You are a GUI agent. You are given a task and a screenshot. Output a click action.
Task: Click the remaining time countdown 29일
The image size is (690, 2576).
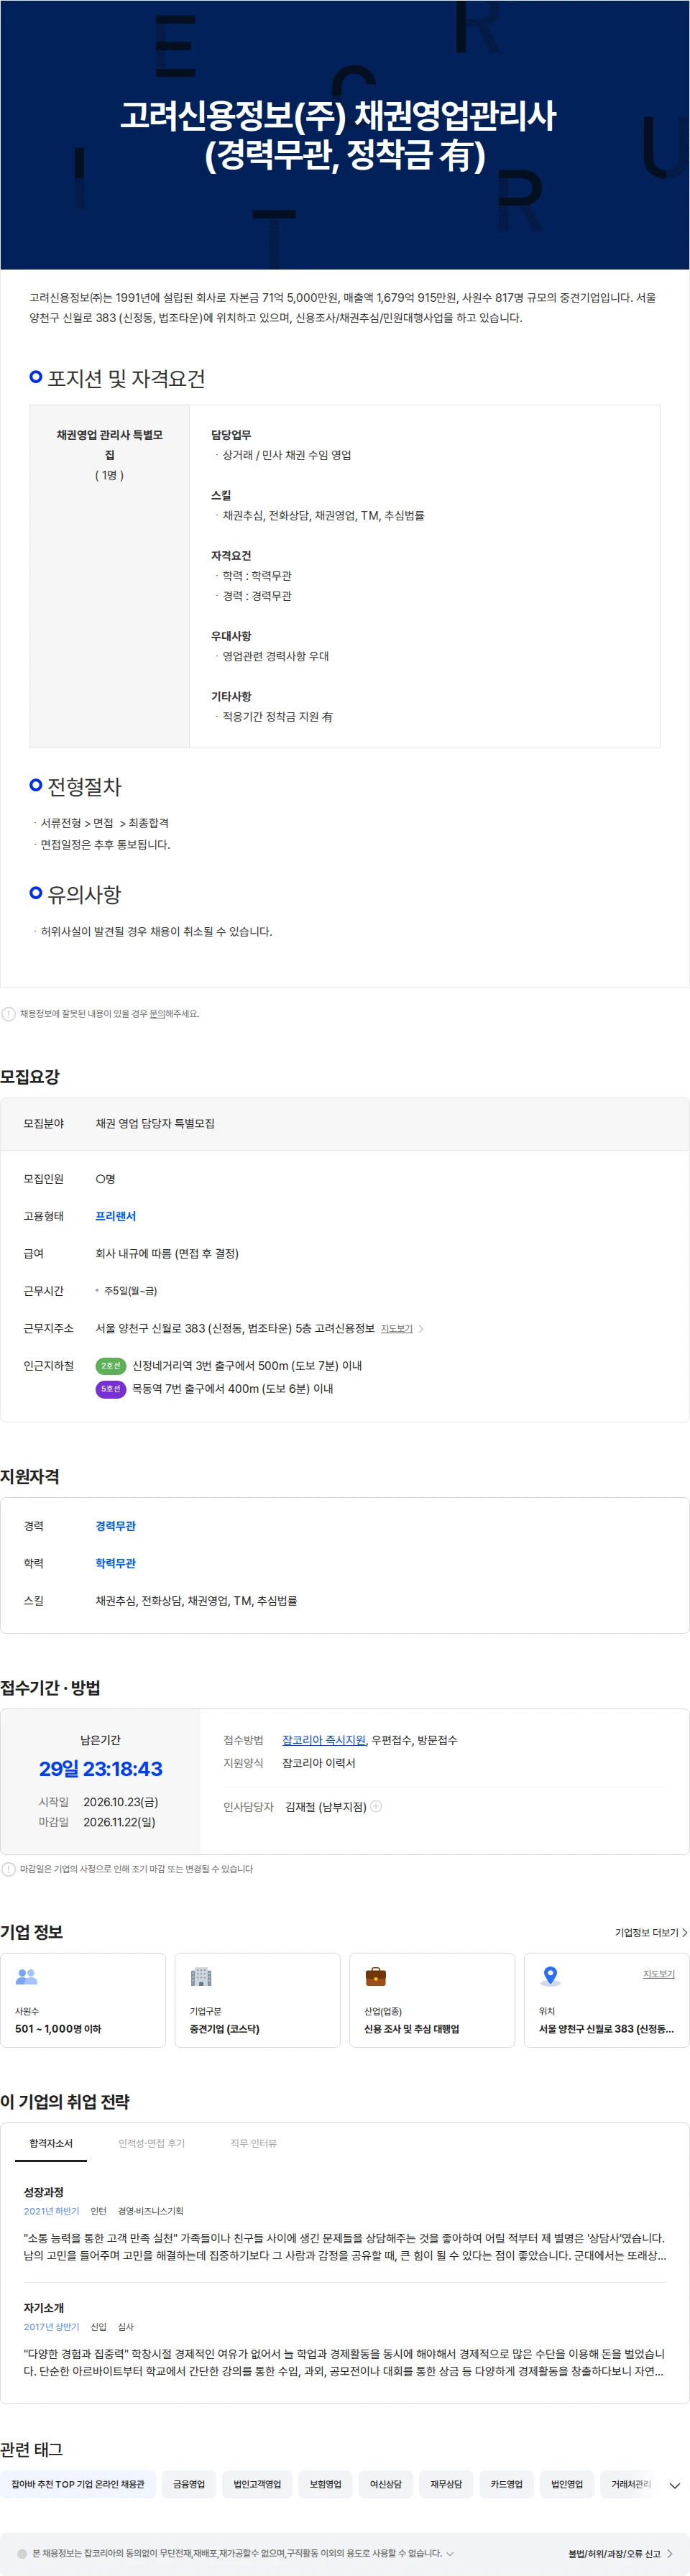[x=101, y=1768]
